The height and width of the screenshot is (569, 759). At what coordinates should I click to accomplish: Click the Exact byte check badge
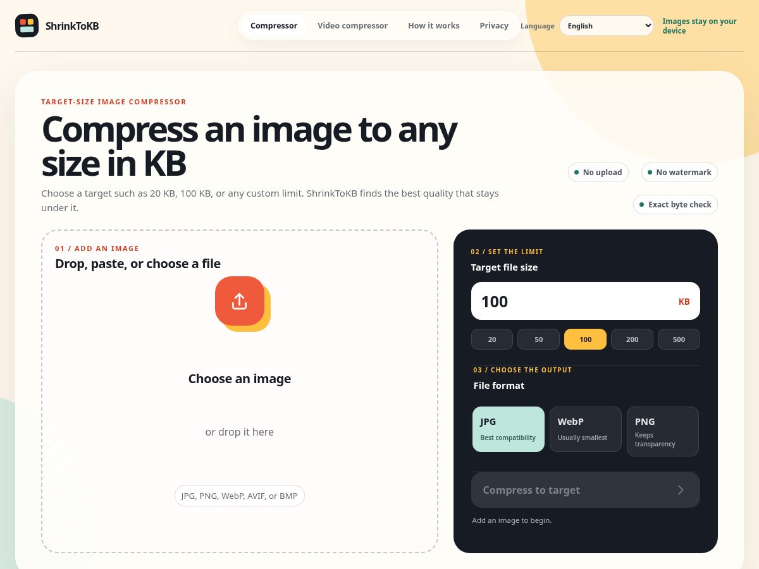676,205
